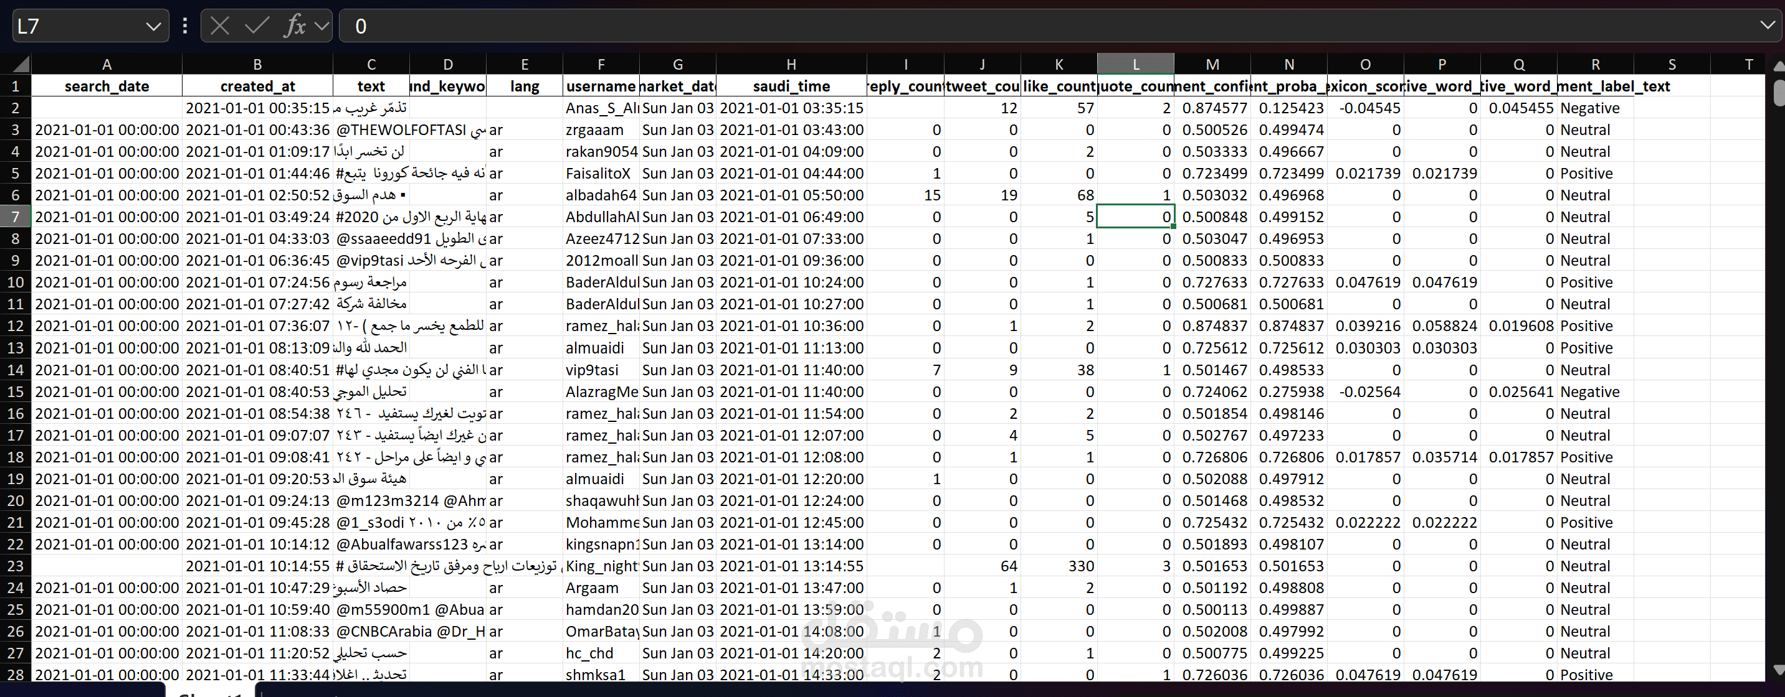The width and height of the screenshot is (1785, 697).
Task: Open the Name Box dropdown arrow
Action: tap(153, 26)
